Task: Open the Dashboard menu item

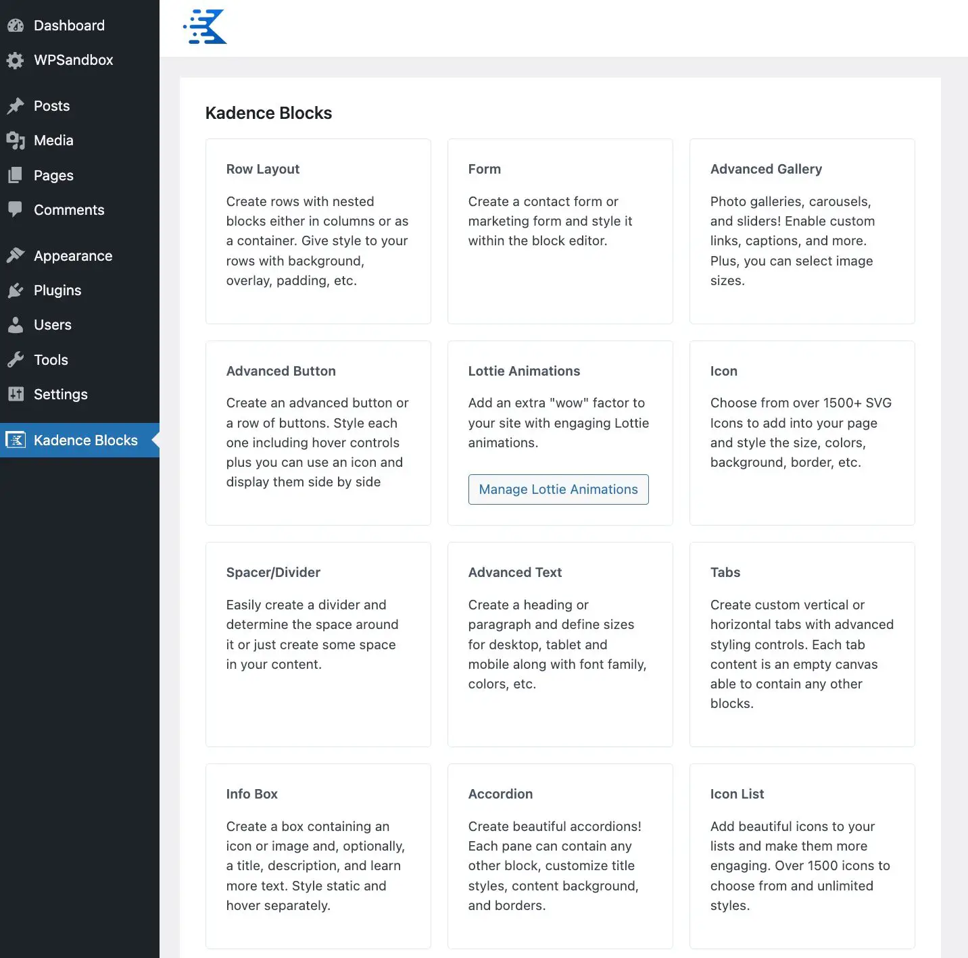Action: [69, 26]
